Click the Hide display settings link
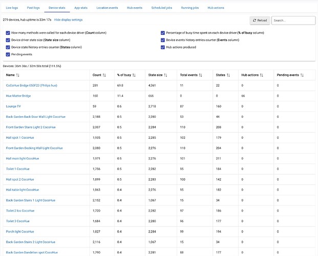Viewport: 318px width, 256px height. (68, 19)
